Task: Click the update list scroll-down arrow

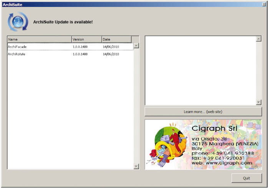Action: 136,166
